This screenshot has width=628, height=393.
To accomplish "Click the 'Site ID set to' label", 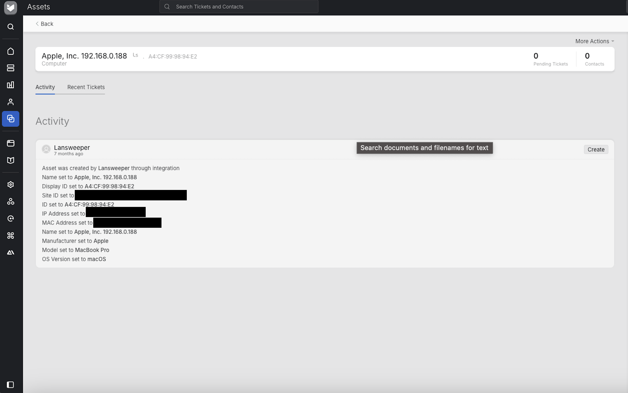I will [58, 196].
